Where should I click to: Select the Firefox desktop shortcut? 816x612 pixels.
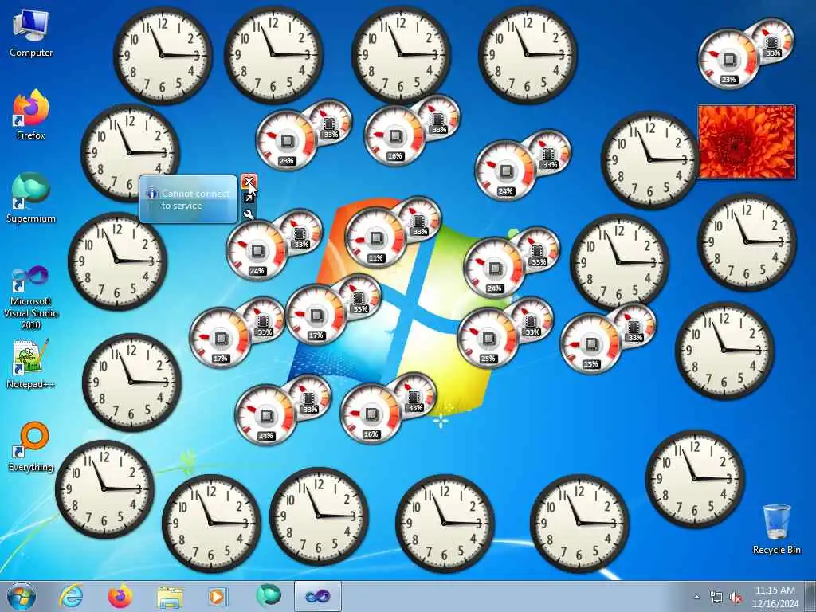tap(31, 116)
